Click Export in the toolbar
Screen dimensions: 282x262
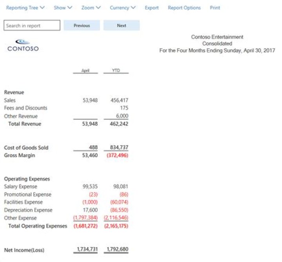click(152, 8)
